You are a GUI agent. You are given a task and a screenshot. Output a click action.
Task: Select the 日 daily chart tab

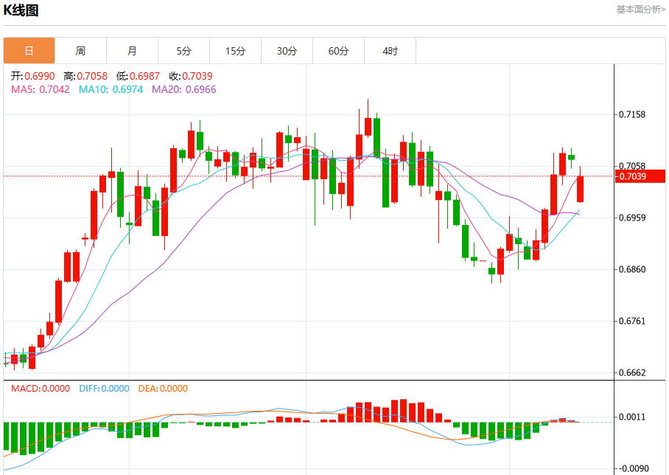coord(29,51)
